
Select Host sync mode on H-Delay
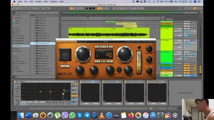104,61
